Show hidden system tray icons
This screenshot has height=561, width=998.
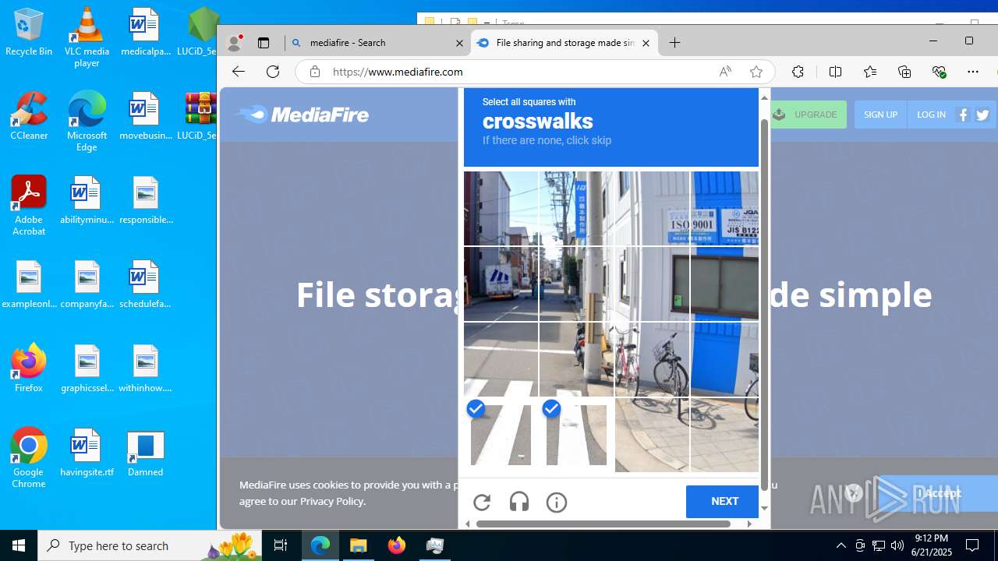click(x=841, y=545)
